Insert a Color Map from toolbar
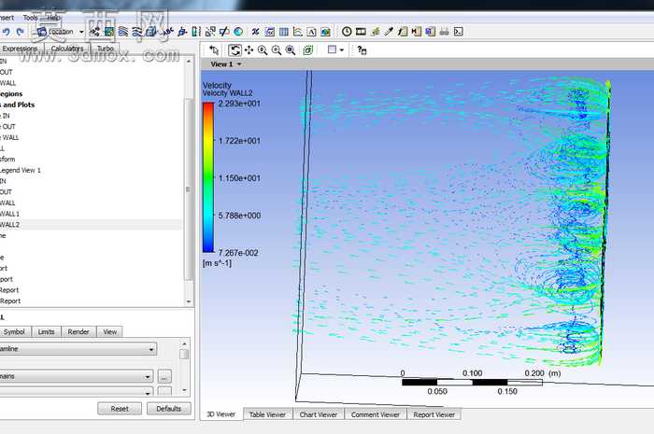The width and height of the screenshot is (654, 434). pos(238,32)
